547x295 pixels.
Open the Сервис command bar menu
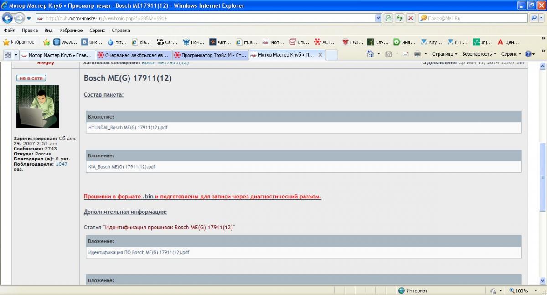point(511,54)
